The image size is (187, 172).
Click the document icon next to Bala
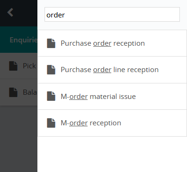pos(13,92)
